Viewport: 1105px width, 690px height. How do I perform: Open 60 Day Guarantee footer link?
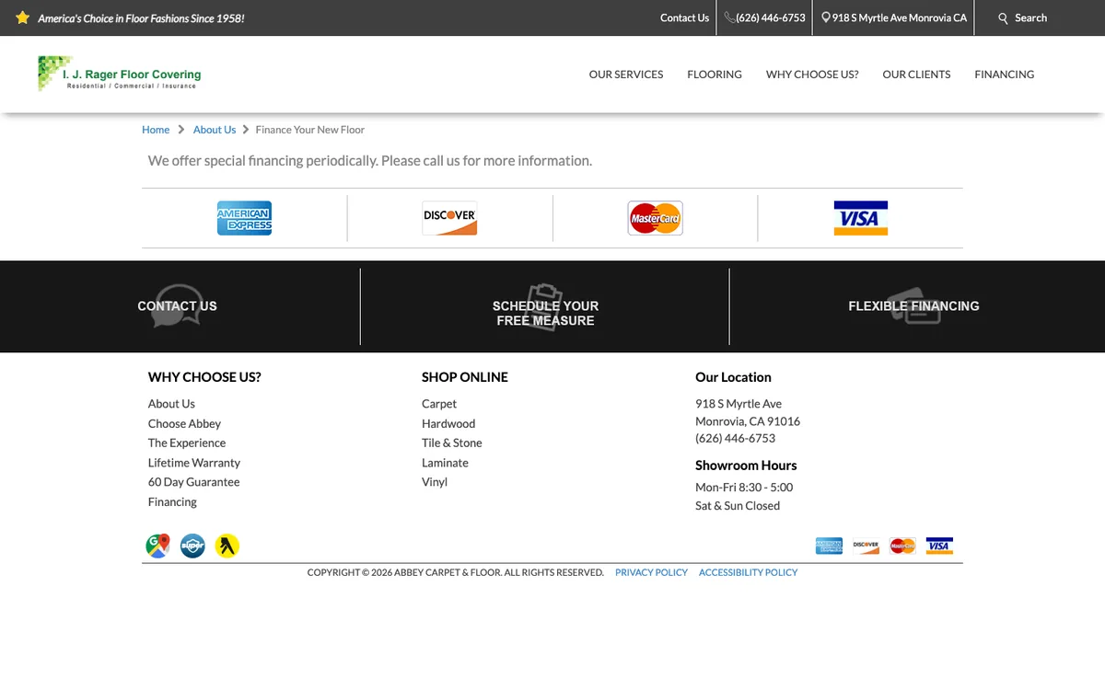pyautogui.click(x=193, y=482)
